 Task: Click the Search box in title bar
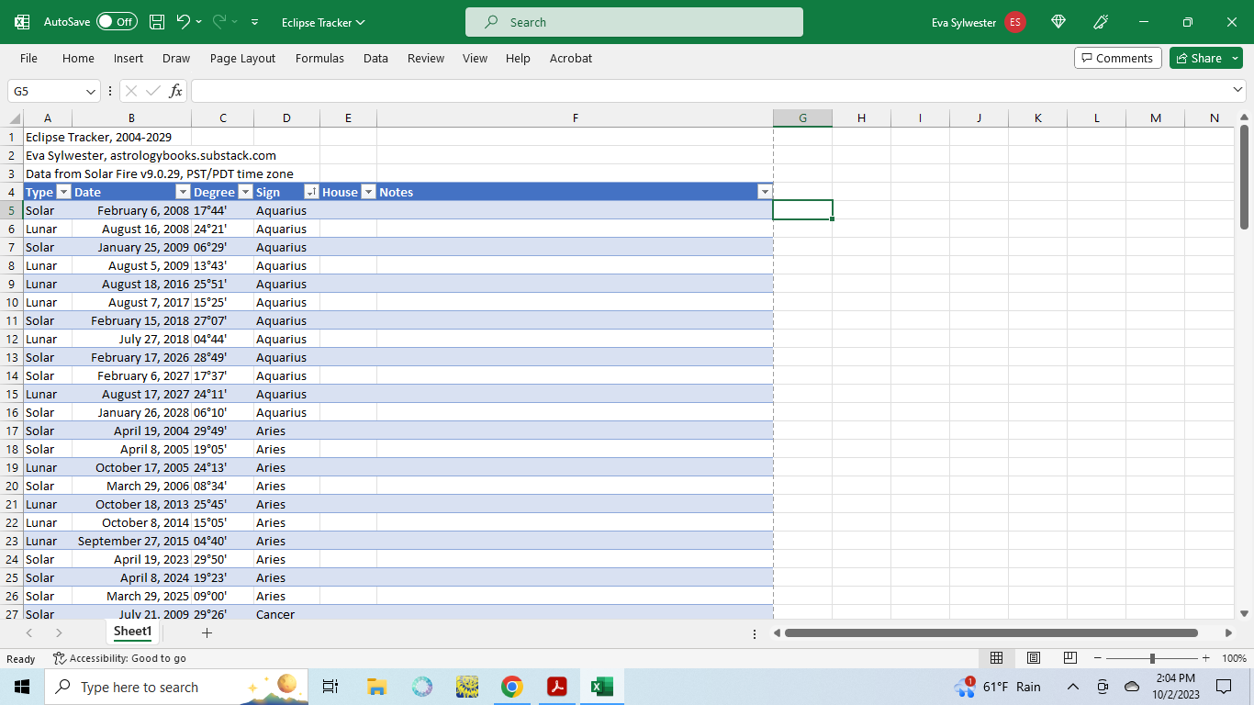click(x=634, y=22)
